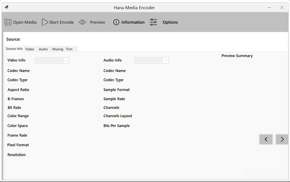Click the Start Encode play icon
The height and width of the screenshot is (182, 290).
45,22
